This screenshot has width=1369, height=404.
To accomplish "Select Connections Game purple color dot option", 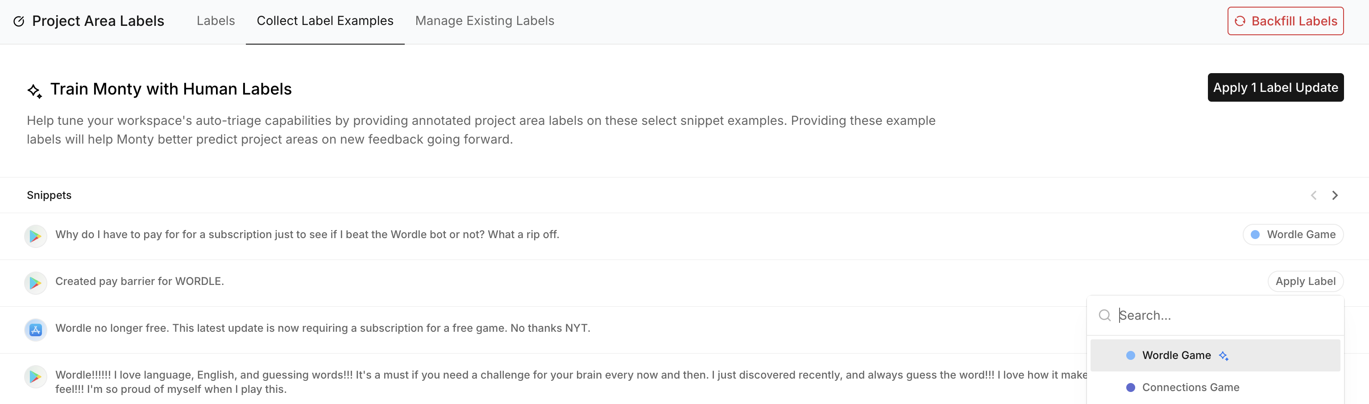I will tap(1130, 388).
